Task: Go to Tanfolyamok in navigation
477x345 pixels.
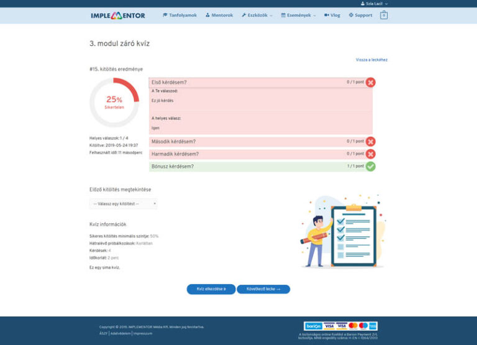Action: point(179,15)
